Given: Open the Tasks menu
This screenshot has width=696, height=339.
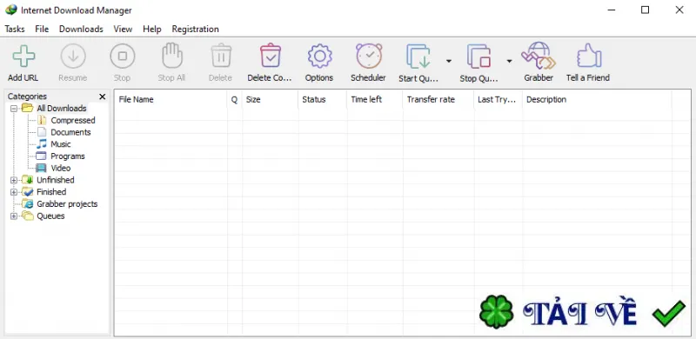Looking at the screenshot, I should coord(15,29).
